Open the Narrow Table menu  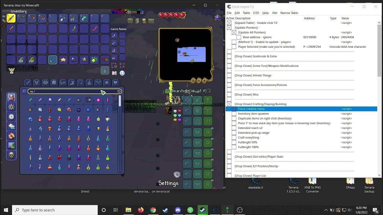[x=289, y=13]
